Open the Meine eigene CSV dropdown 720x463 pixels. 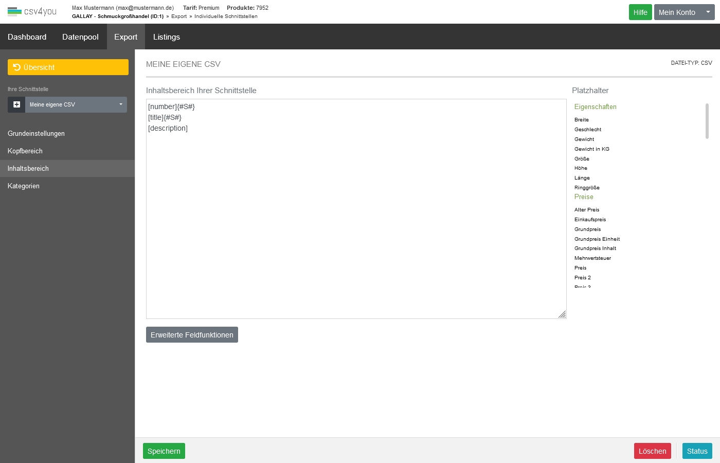pyautogui.click(x=76, y=104)
